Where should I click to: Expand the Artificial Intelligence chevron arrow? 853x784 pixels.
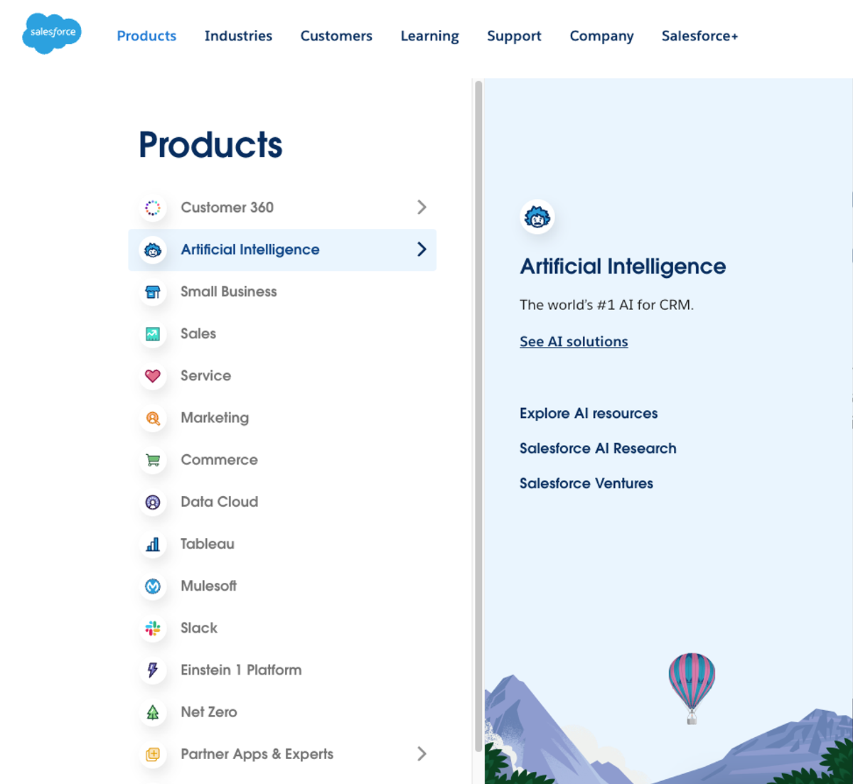coord(422,249)
